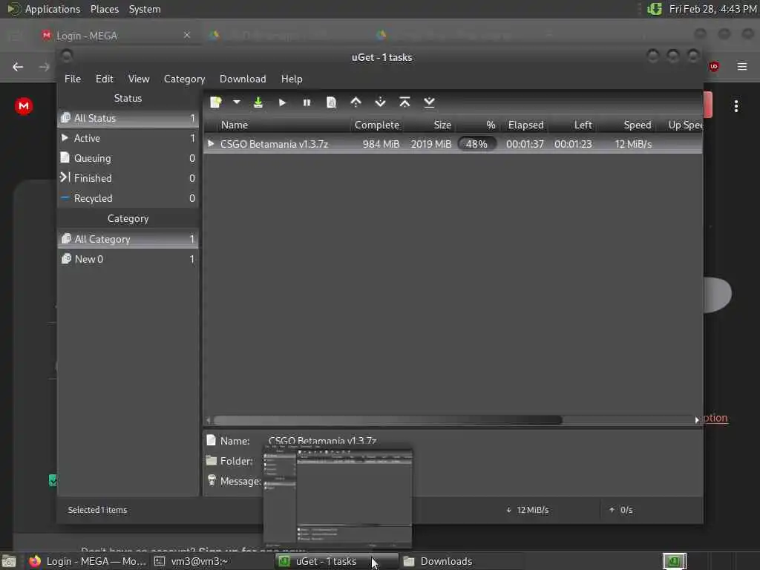Click the MEGA logo in browser page
The height and width of the screenshot is (570, 760).
23,105
